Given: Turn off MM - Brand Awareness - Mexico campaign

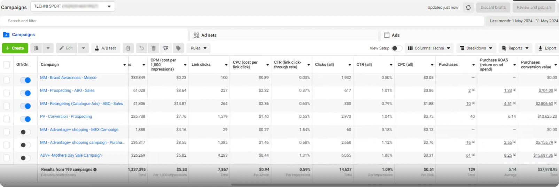Looking at the screenshot, I should click(25, 80).
